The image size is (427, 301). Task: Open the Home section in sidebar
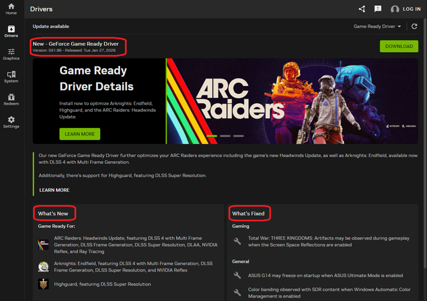[11, 9]
